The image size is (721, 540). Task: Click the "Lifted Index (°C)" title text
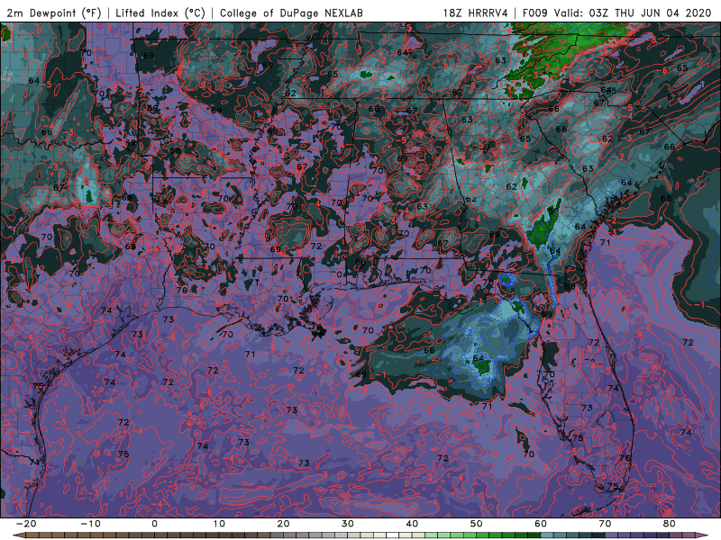[160, 13]
